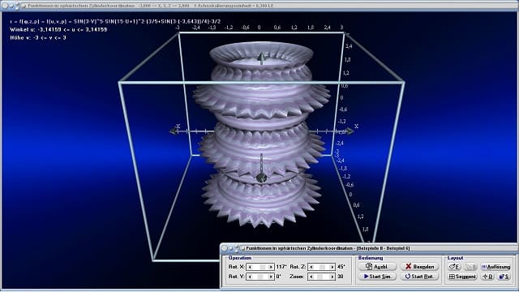
Task: Click the main 3D window title bar
Action: [259, 6]
